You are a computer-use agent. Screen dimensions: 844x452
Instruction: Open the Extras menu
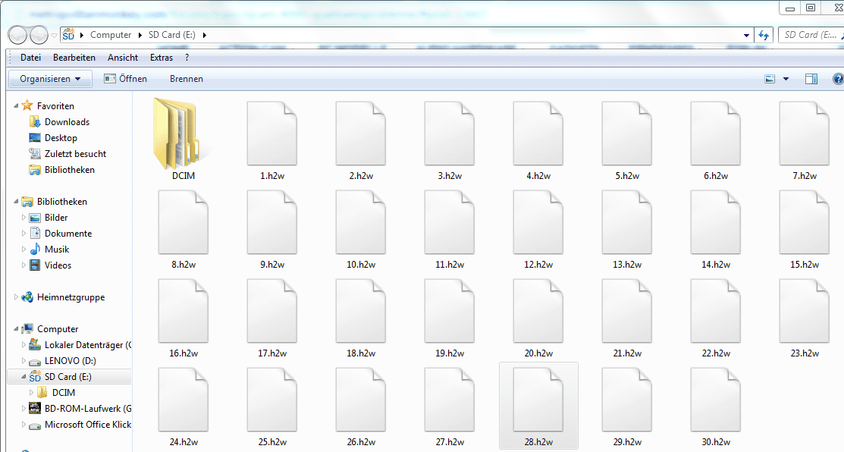click(161, 58)
